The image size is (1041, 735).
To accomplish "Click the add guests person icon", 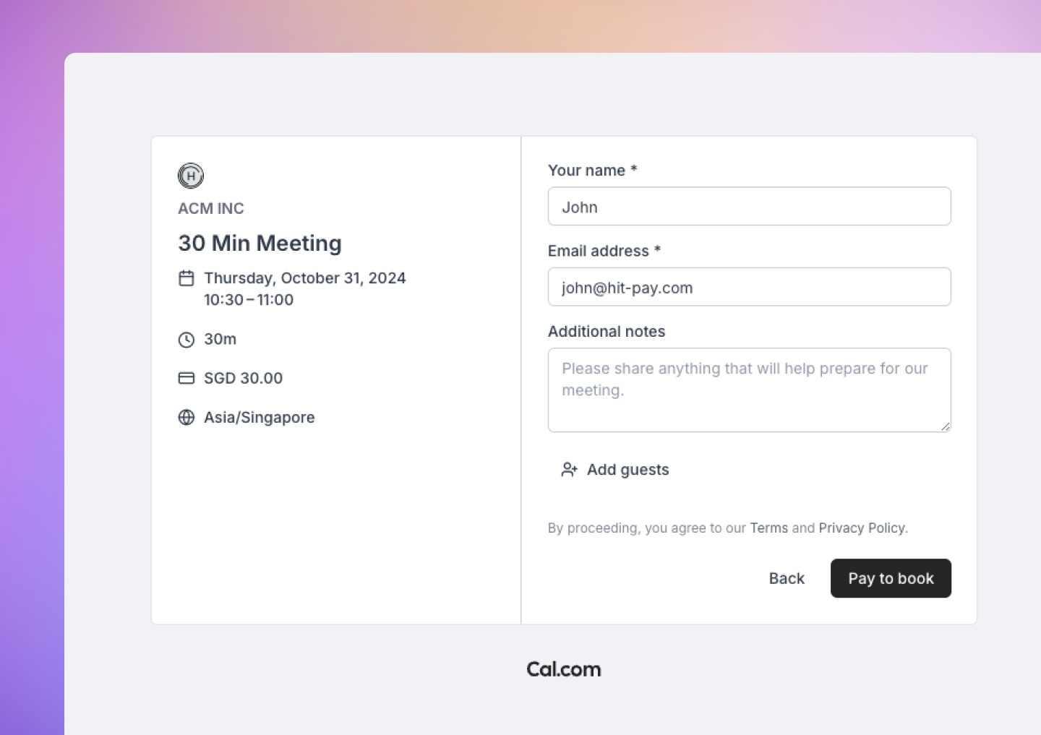I will tap(570, 470).
